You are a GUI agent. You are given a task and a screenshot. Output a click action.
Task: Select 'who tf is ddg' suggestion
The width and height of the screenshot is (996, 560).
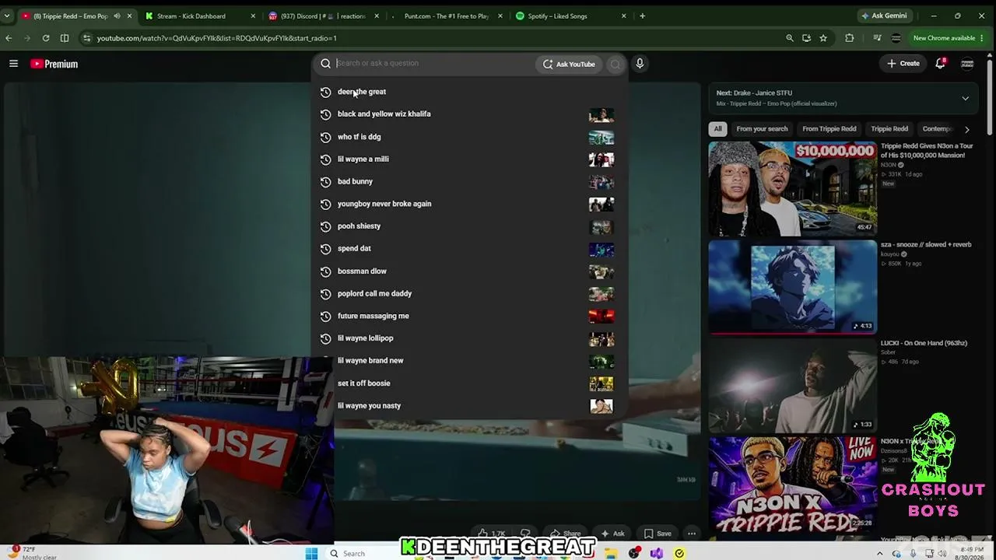point(470,137)
